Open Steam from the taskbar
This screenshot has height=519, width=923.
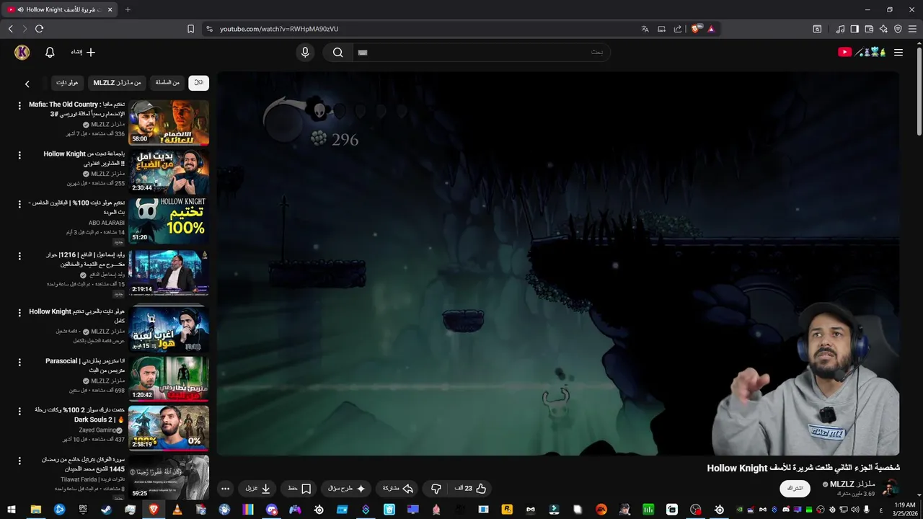(x=106, y=510)
